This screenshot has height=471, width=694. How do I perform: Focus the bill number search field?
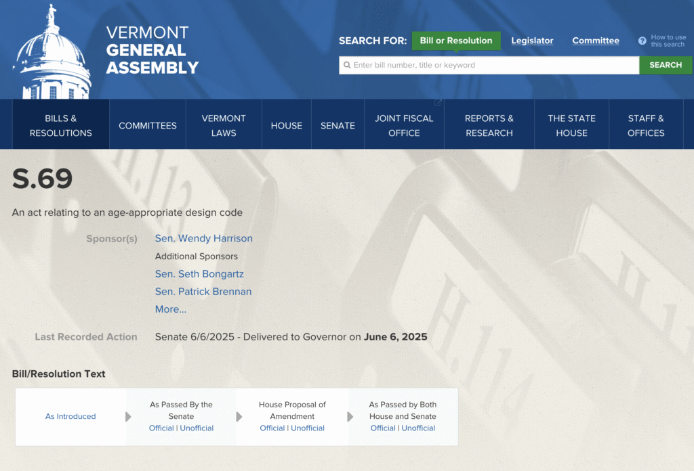pos(489,66)
